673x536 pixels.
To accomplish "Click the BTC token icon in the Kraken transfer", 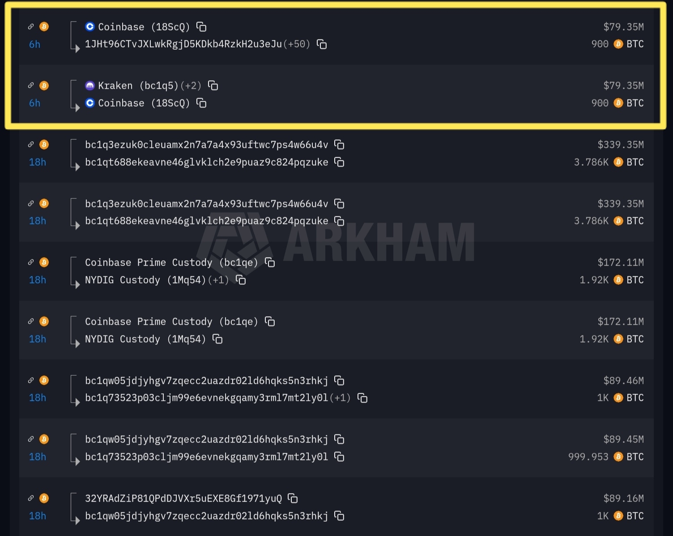I will (x=618, y=103).
